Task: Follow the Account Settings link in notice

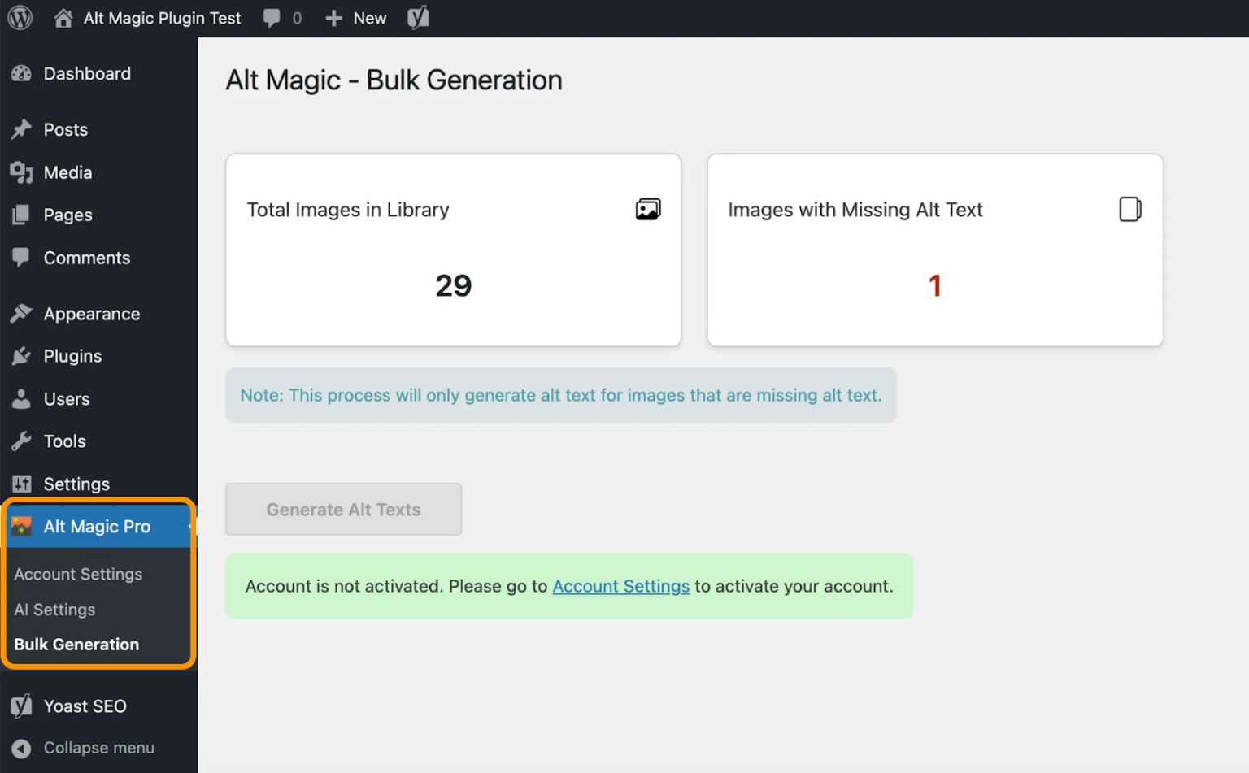Action: pyautogui.click(x=620, y=586)
